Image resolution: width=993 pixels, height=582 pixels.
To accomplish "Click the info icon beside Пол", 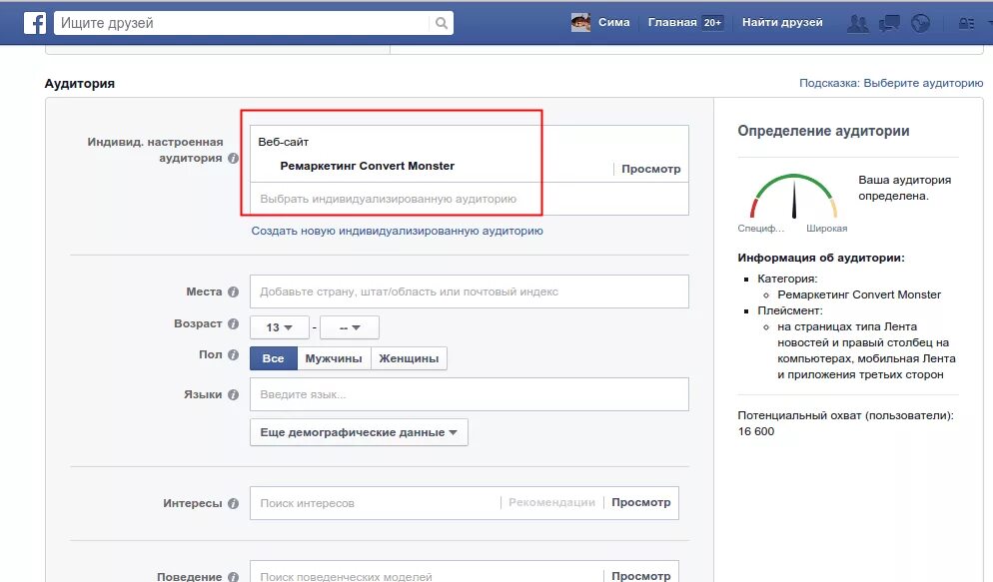I will [233, 355].
